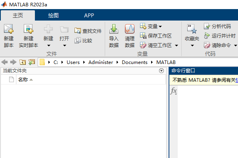Screen dimensions: 238x158
Task: Expand the arrow after C: in path
Action: coord(62,62)
